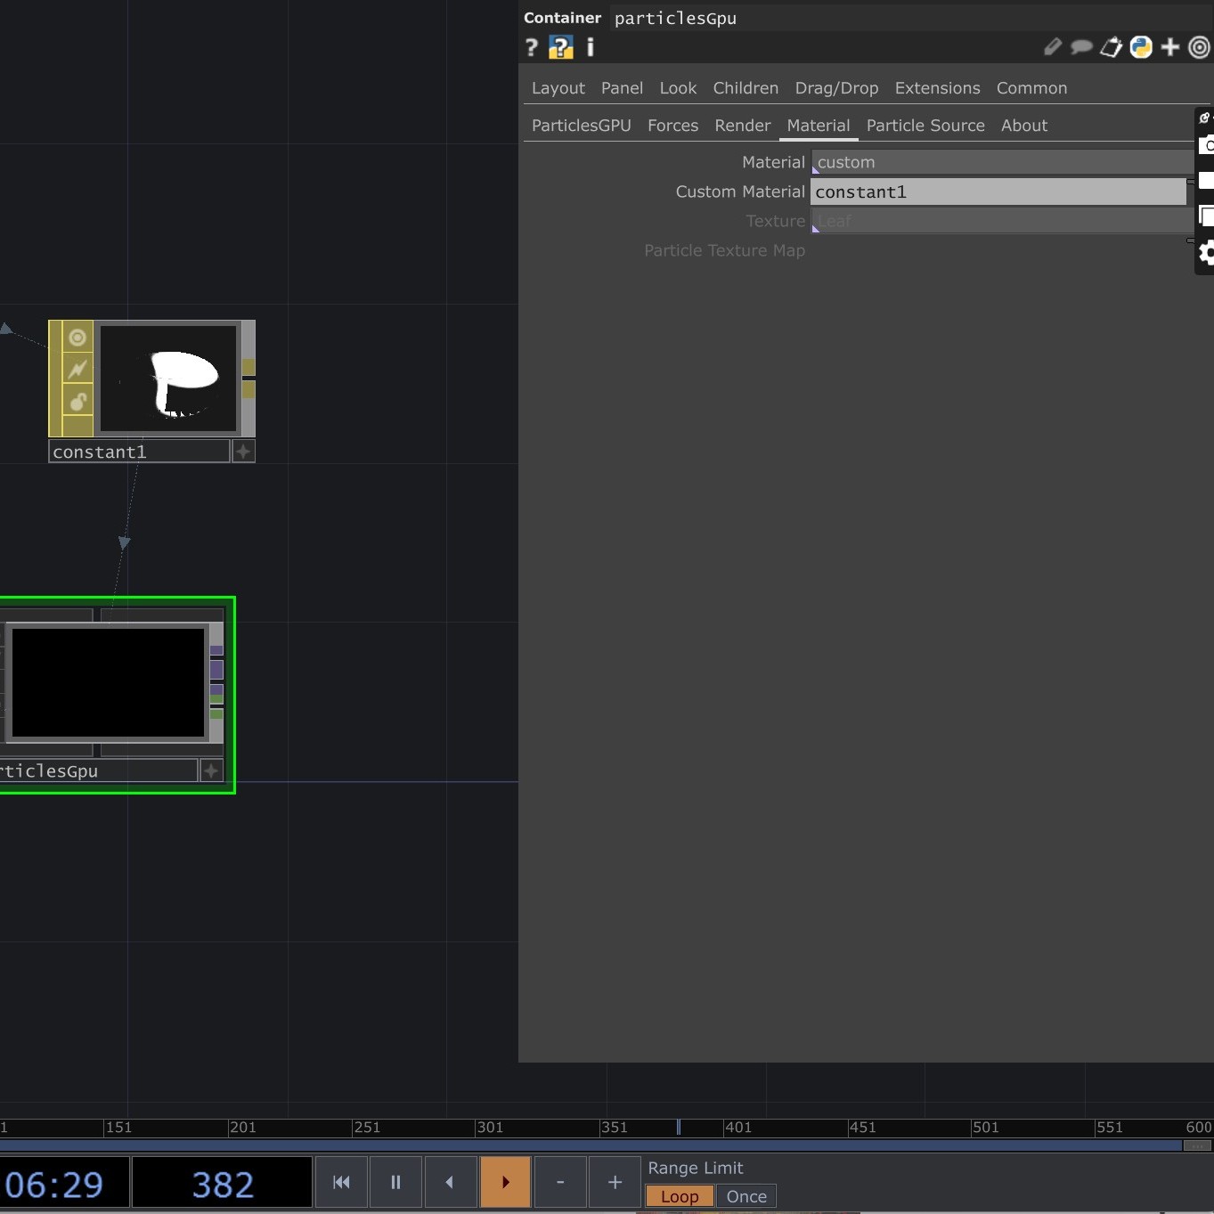
Task: Toggle the lock flag on constant1 node
Action: point(77,401)
